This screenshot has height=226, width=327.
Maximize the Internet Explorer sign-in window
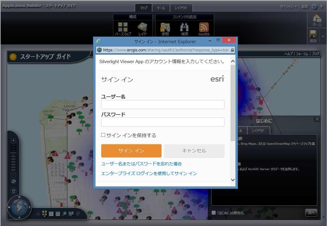[x=218, y=40]
